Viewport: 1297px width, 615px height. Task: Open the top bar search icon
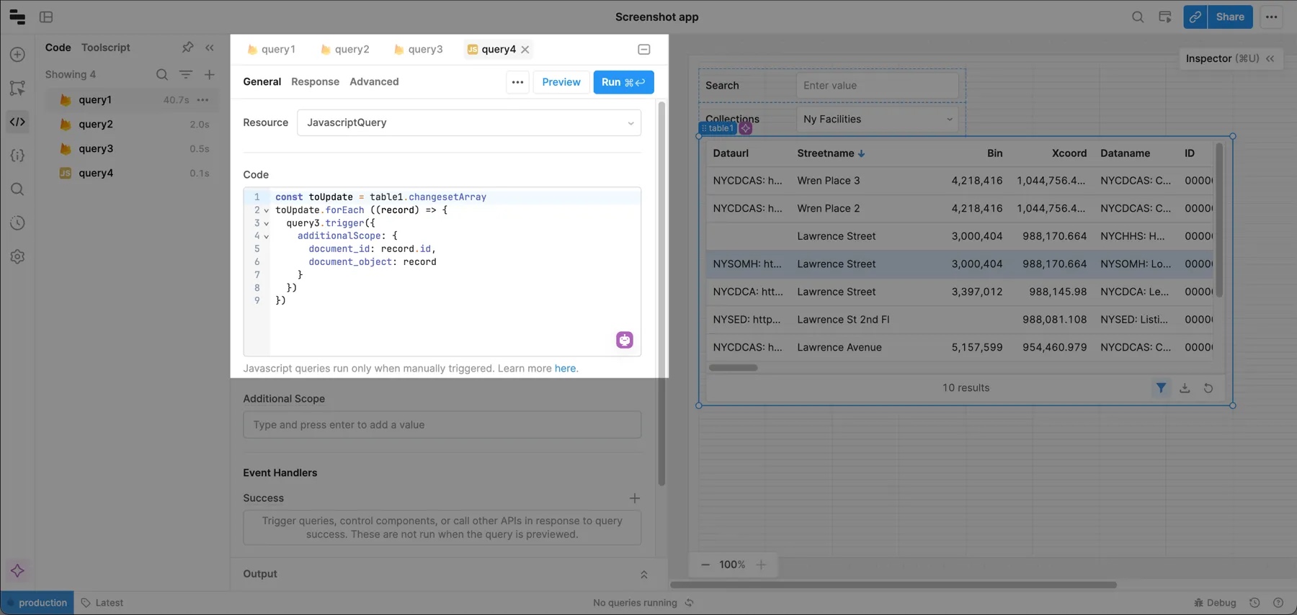(x=1138, y=17)
